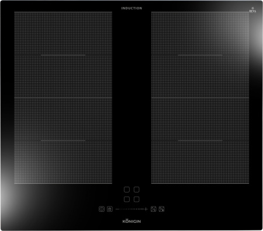
Task: Tap the rightmost diagonal-split function icon
Action: [161, 209]
